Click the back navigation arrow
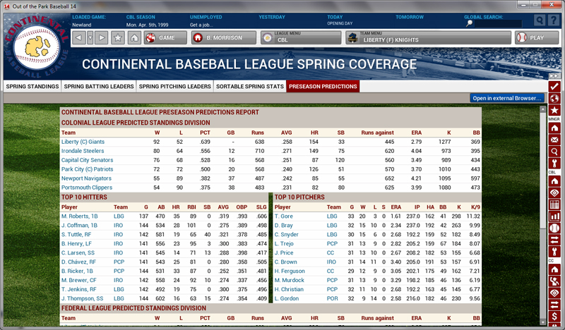Image resolution: width=565 pixels, height=330 pixels. (80, 37)
